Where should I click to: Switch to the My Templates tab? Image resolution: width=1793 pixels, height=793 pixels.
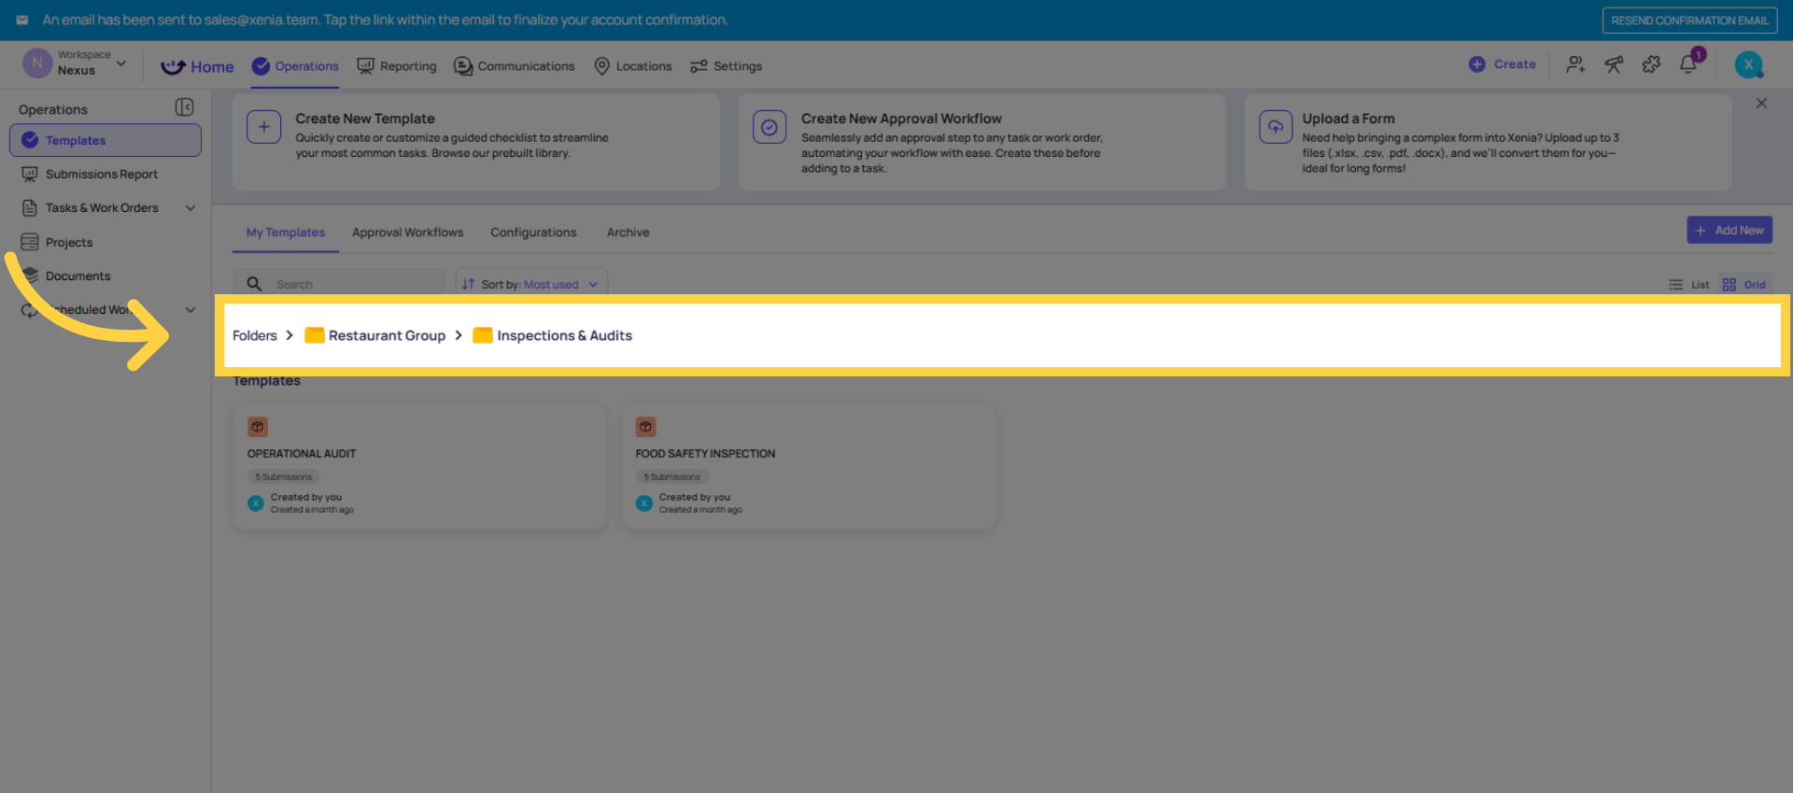tap(286, 233)
